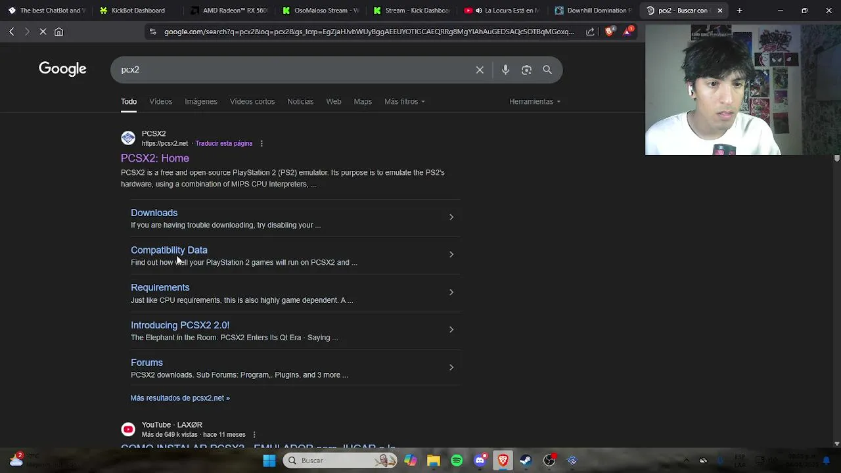The height and width of the screenshot is (473, 841).
Task: Expand the Downloads sitelink arrow
Action: [x=451, y=217]
